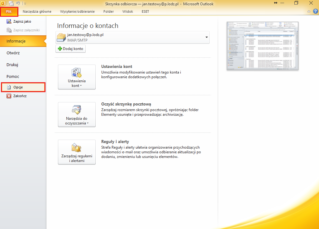Collapse the ribbon with the caret icon
This screenshot has width=319, height=229.
tap(309, 11)
